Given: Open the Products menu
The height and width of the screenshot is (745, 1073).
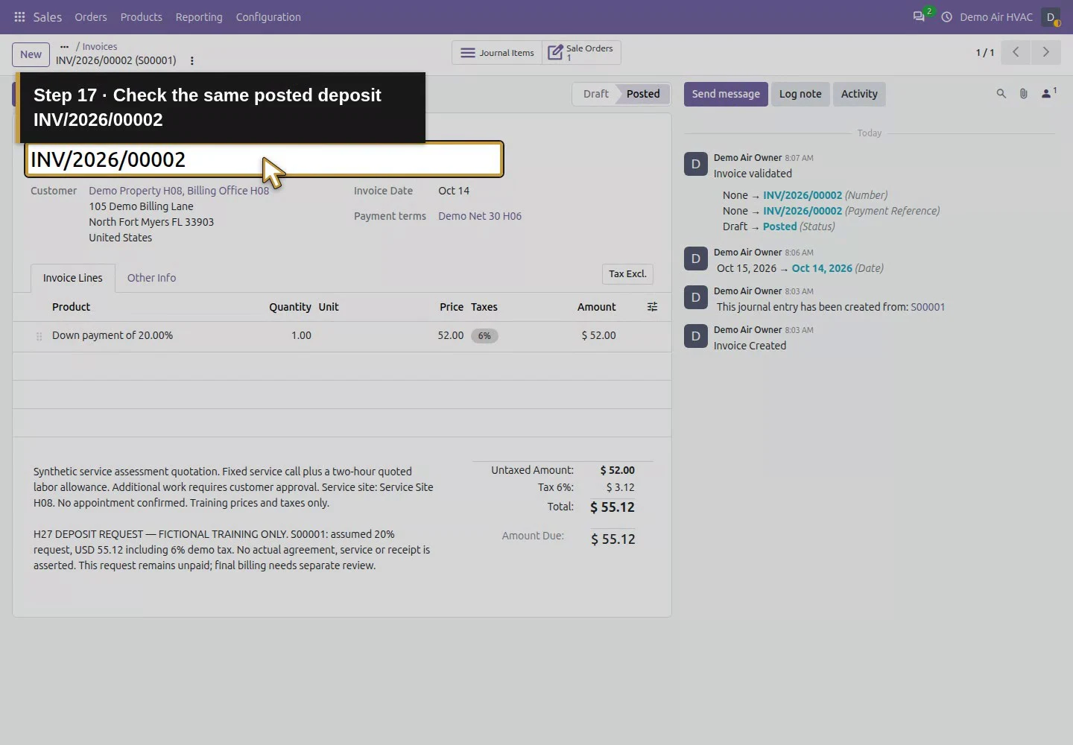Looking at the screenshot, I should point(141,16).
